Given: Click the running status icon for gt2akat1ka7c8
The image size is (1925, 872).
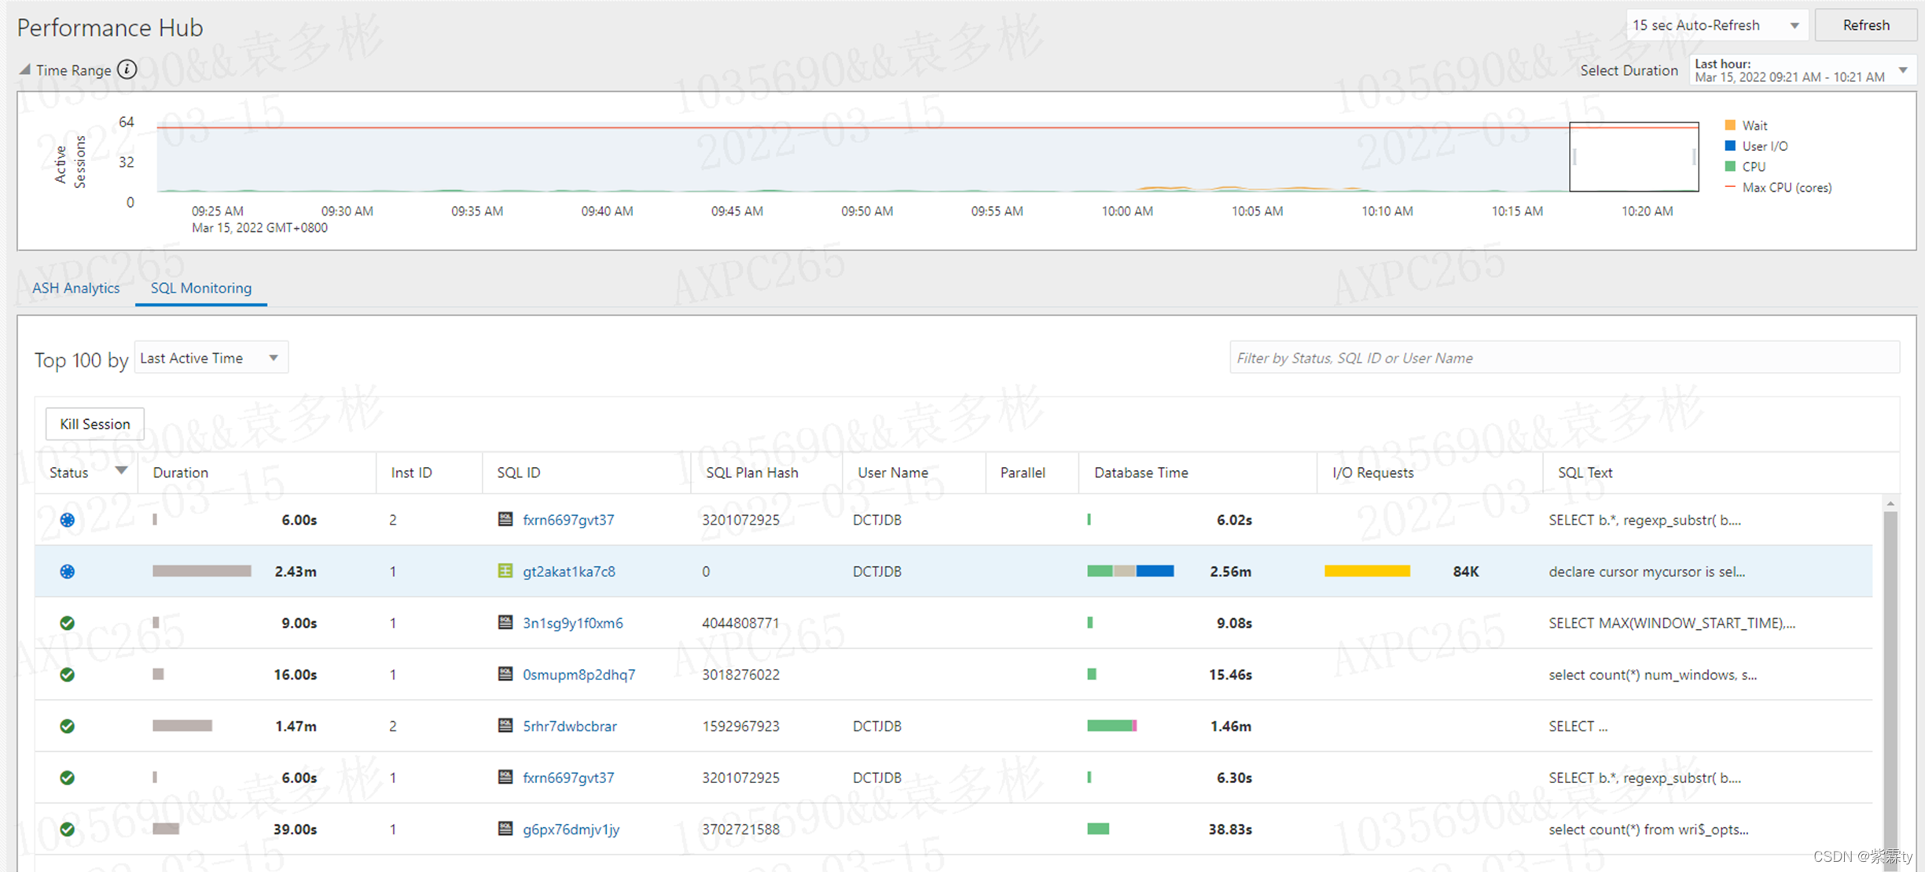Looking at the screenshot, I should pyautogui.click(x=68, y=572).
